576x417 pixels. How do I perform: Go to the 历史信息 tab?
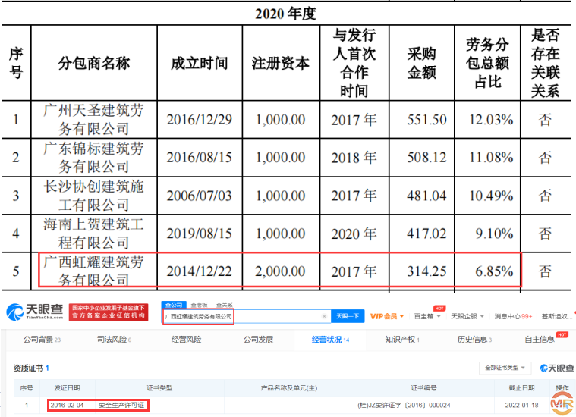pyautogui.click(x=474, y=340)
